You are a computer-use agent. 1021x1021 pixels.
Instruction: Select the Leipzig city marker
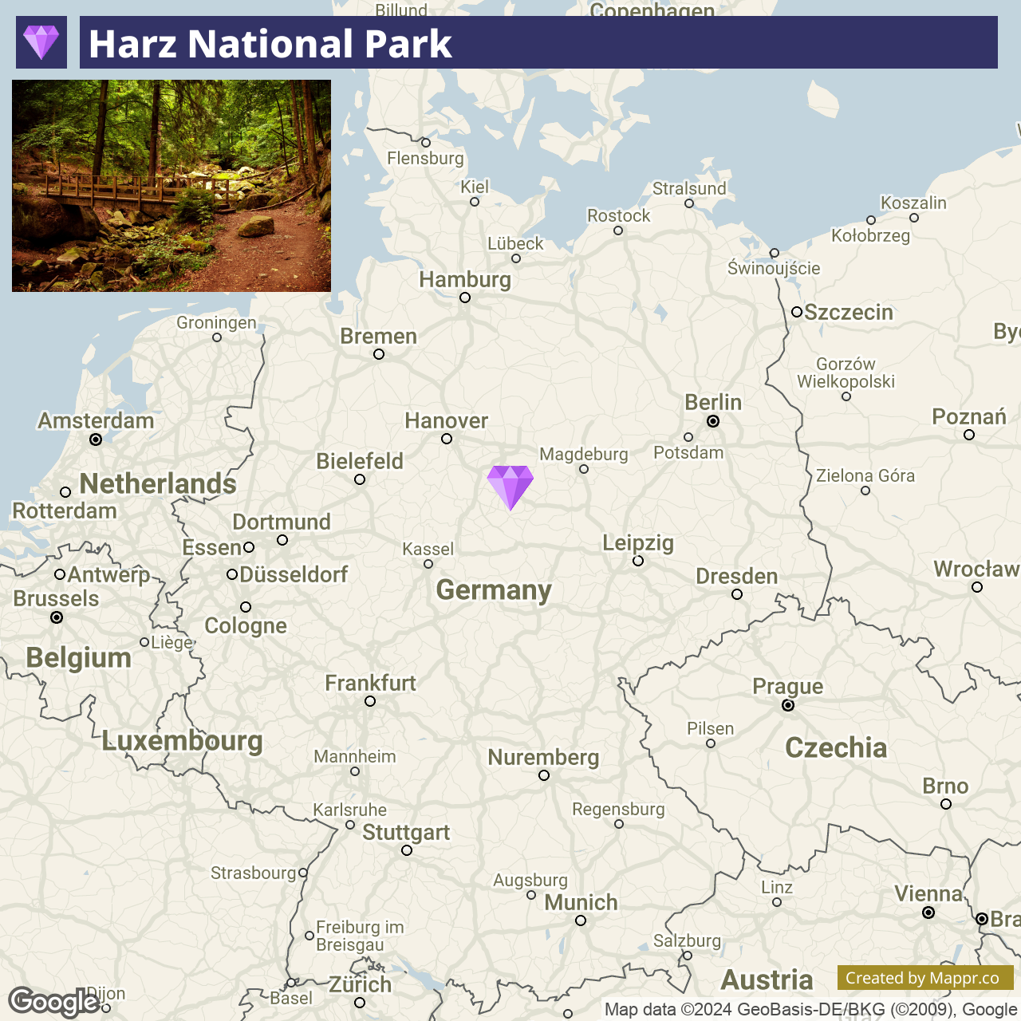(638, 561)
